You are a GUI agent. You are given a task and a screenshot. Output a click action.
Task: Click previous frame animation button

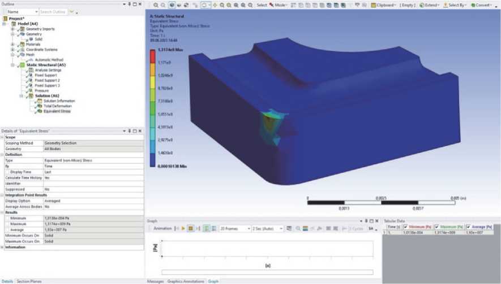point(177,229)
